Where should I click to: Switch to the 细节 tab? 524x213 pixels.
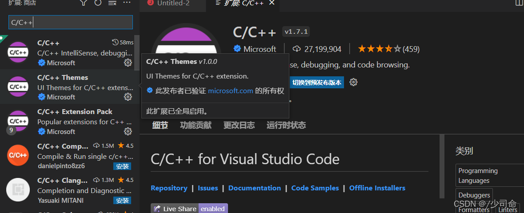[160, 125]
